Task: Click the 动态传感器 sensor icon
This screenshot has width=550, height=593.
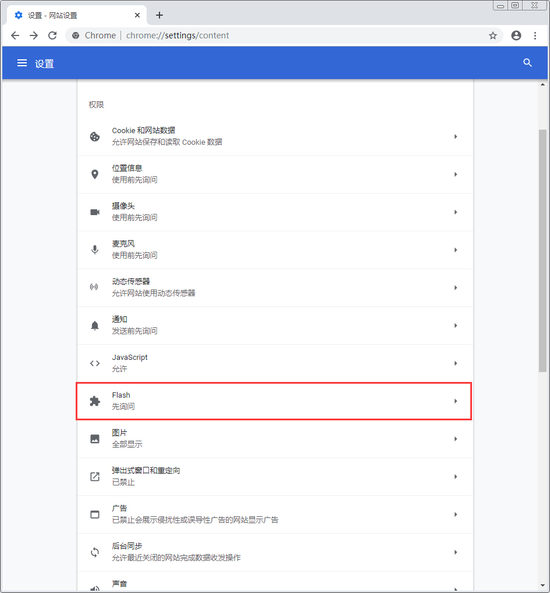Action: pos(94,287)
